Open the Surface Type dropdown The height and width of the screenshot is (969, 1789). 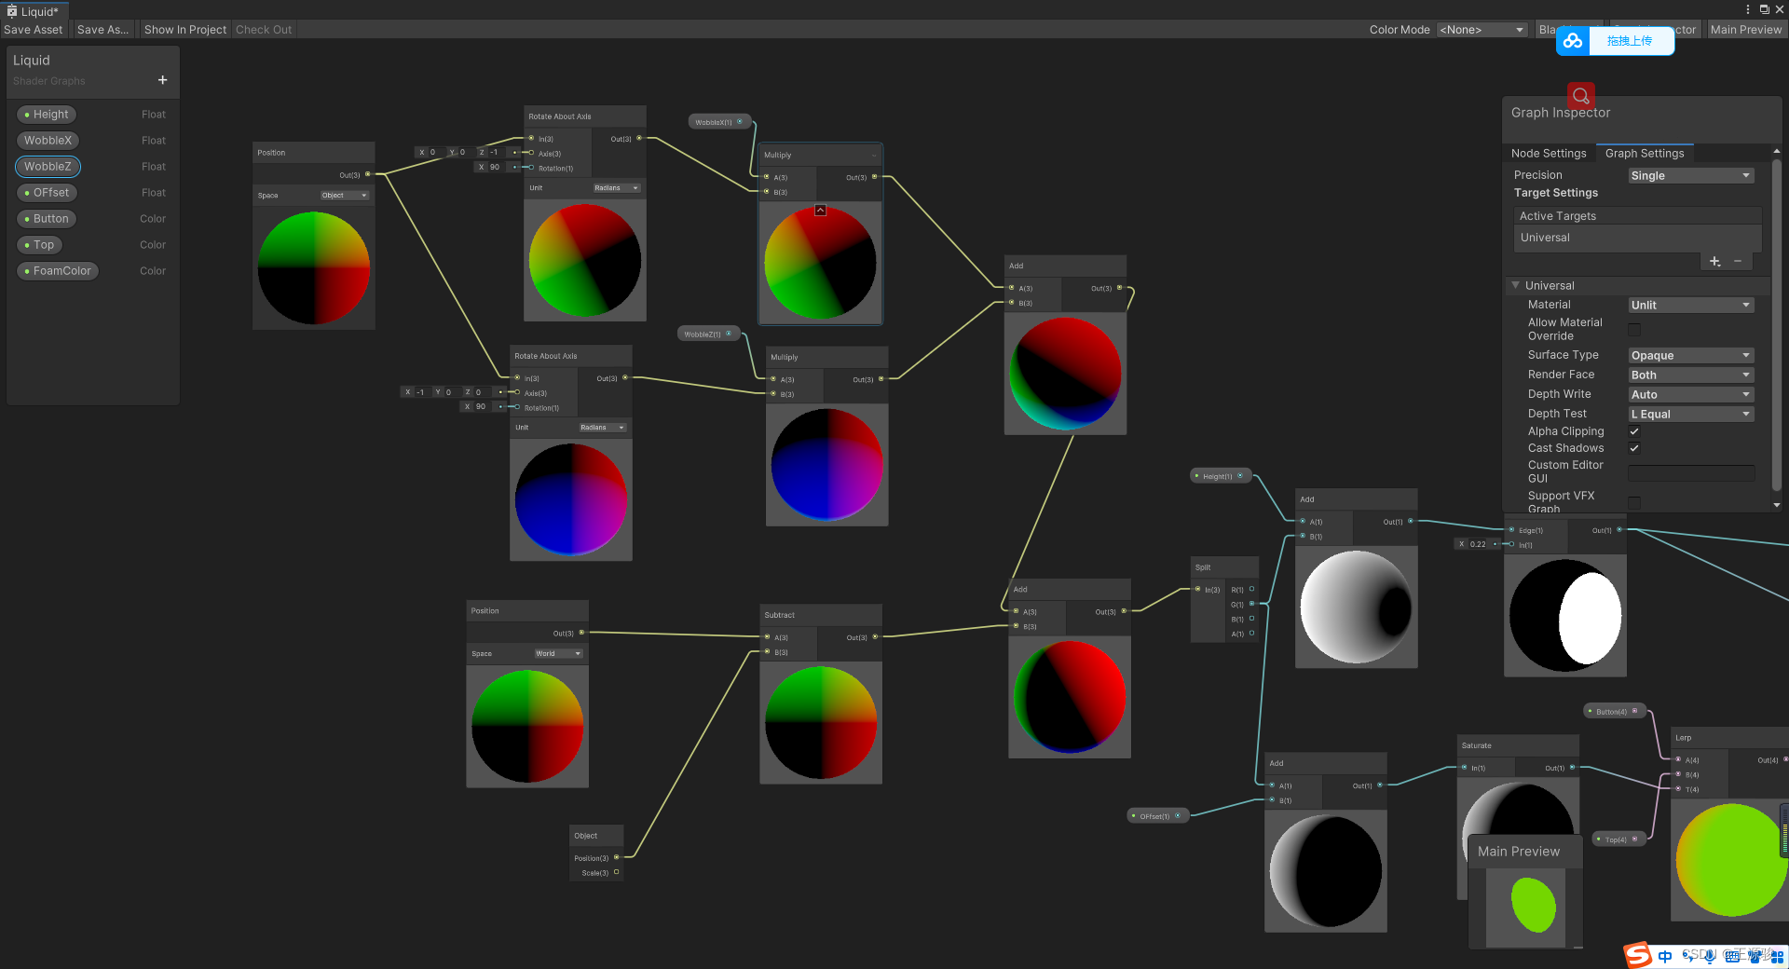[1690, 356]
